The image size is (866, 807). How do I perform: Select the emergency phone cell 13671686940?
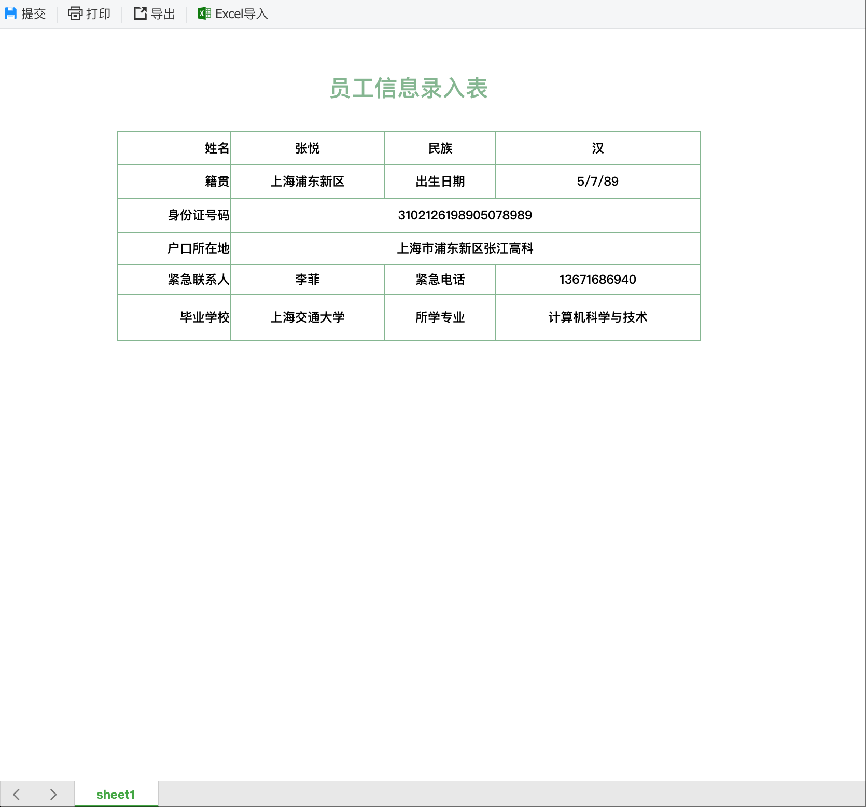[598, 280]
